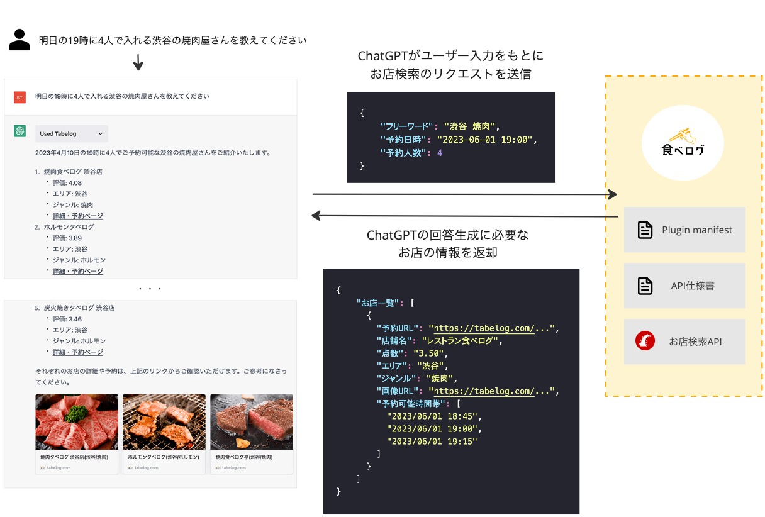Select the API仕様書 document icon
Image resolution: width=765 pixels, height=517 pixels.
[x=645, y=286]
